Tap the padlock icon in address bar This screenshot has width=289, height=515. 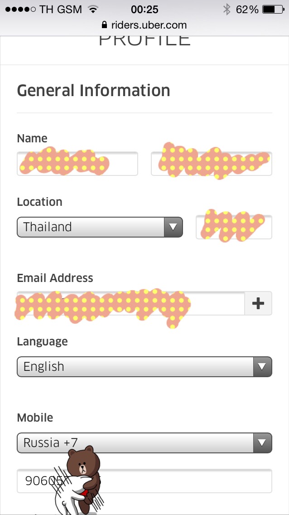(104, 24)
